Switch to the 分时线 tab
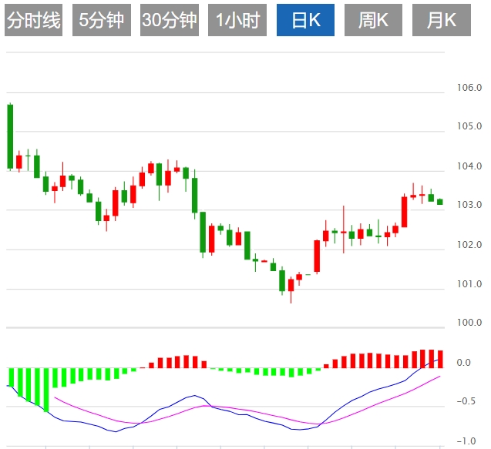The width and height of the screenshot is (491, 449). (x=33, y=21)
